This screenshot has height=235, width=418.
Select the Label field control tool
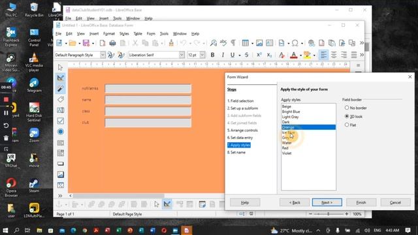61,99
